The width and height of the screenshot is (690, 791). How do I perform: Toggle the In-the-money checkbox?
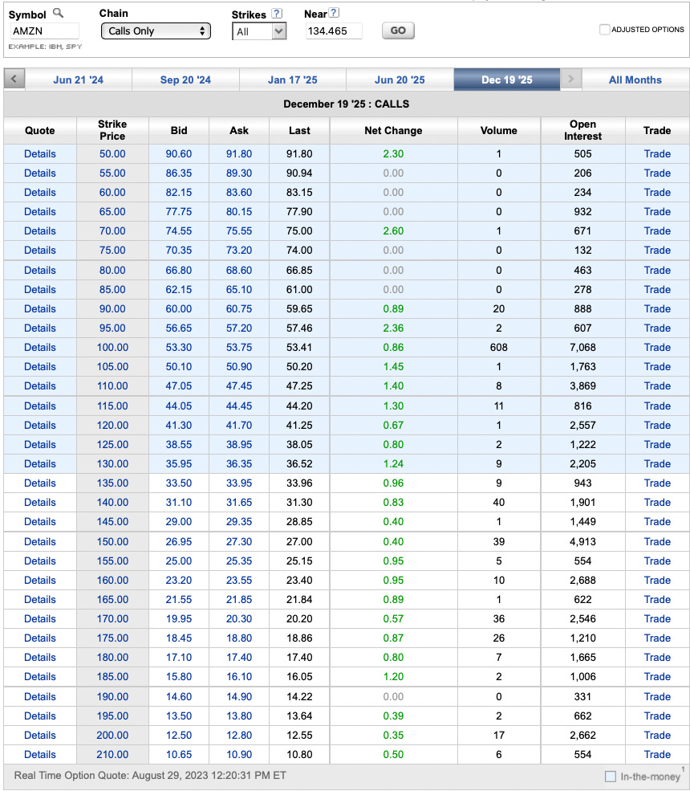(611, 776)
